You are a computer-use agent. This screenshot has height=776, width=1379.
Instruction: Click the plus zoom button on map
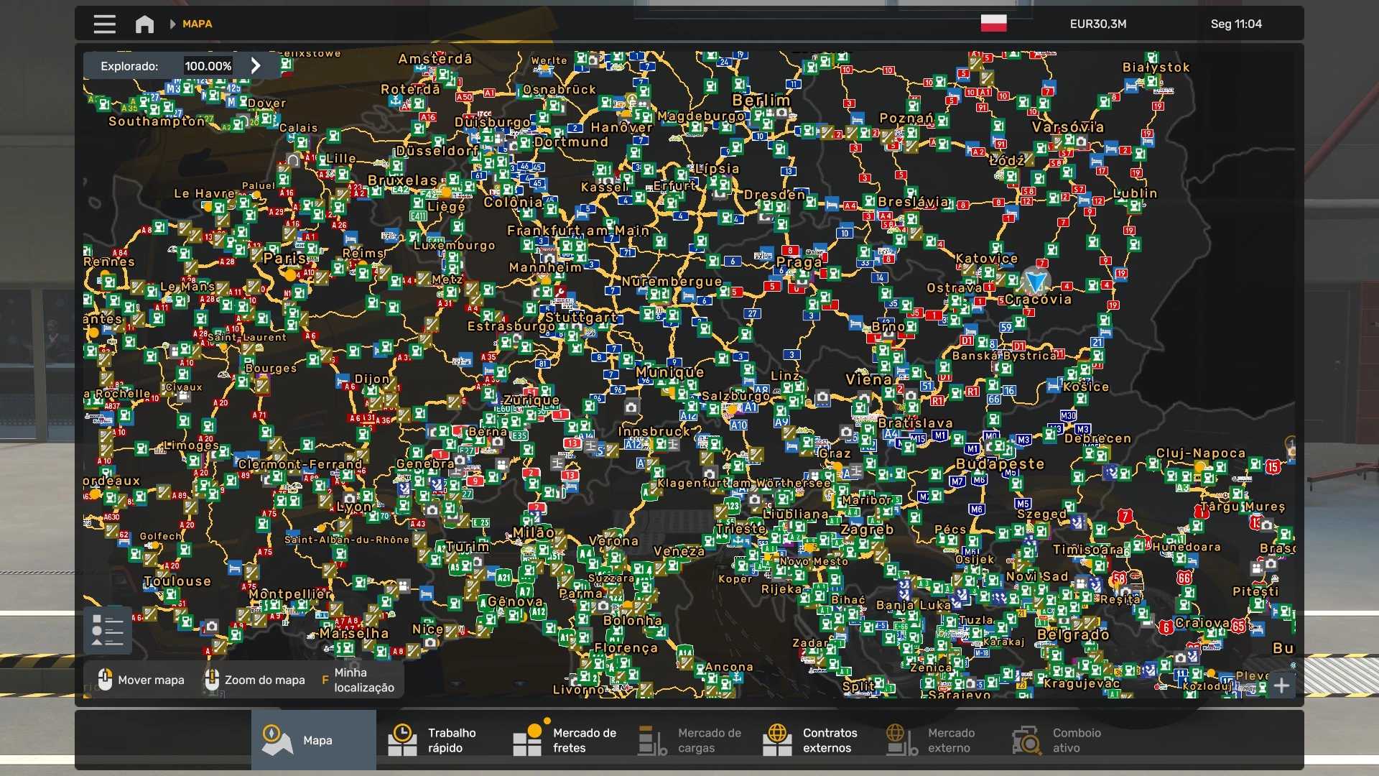pos(1281,685)
